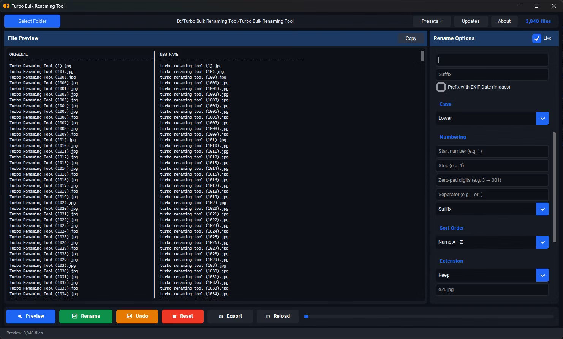Focus the Suffix text input field
Image resolution: width=563 pixels, height=339 pixels.
click(492, 74)
